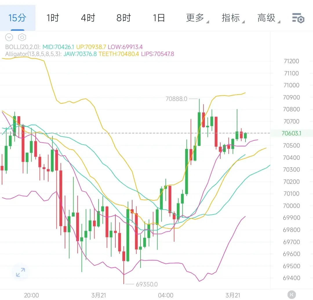Click the 70000 price axis label
Screen dimensions: 313x300
[292, 206]
